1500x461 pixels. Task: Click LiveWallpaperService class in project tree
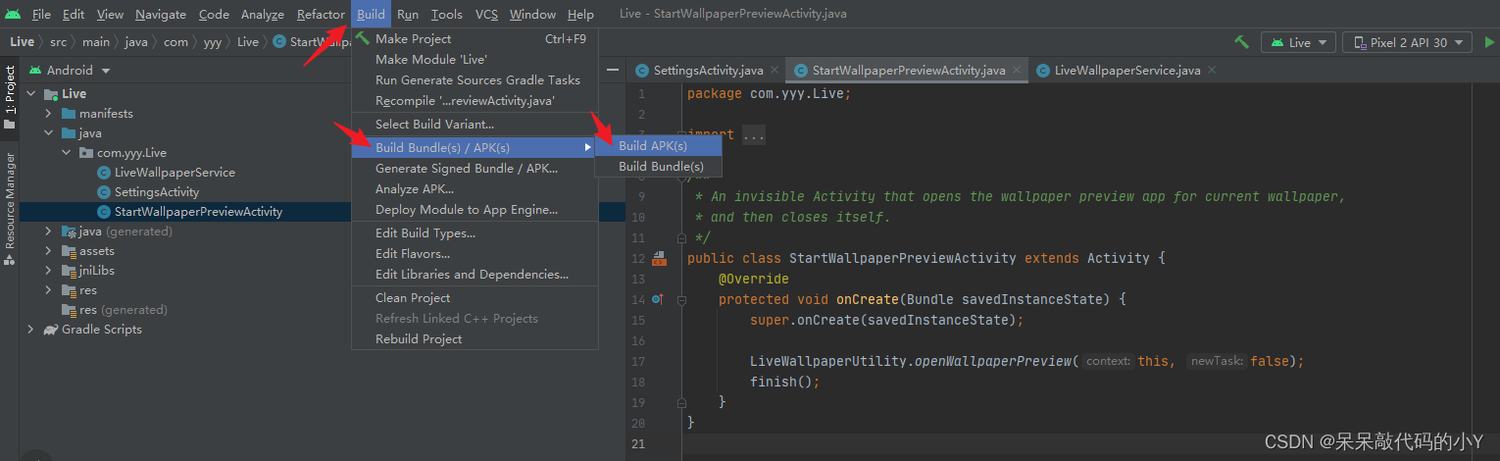175,172
